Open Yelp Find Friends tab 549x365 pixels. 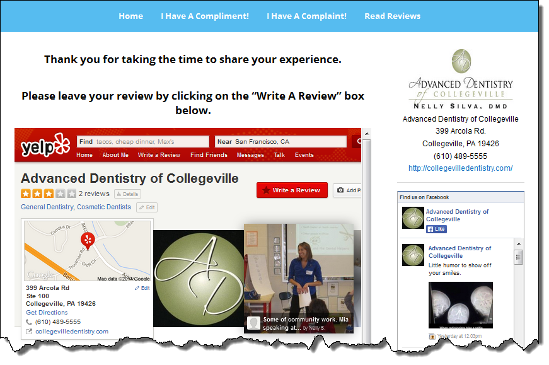tap(209, 155)
